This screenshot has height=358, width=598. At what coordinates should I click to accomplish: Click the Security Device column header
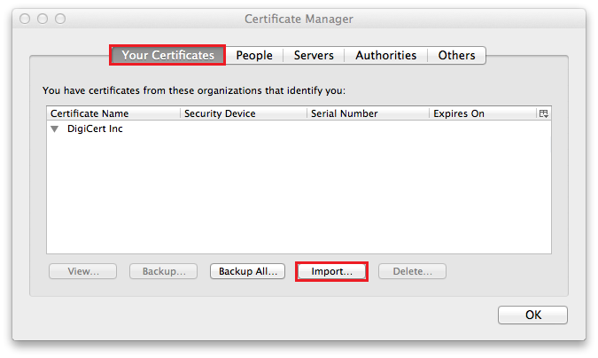(243, 113)
